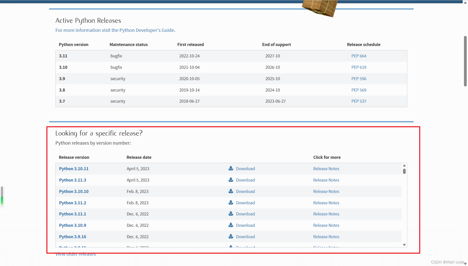468x266 pixels.
Task: Click the release list scroll-down arrow
Action: coord(404,245)
